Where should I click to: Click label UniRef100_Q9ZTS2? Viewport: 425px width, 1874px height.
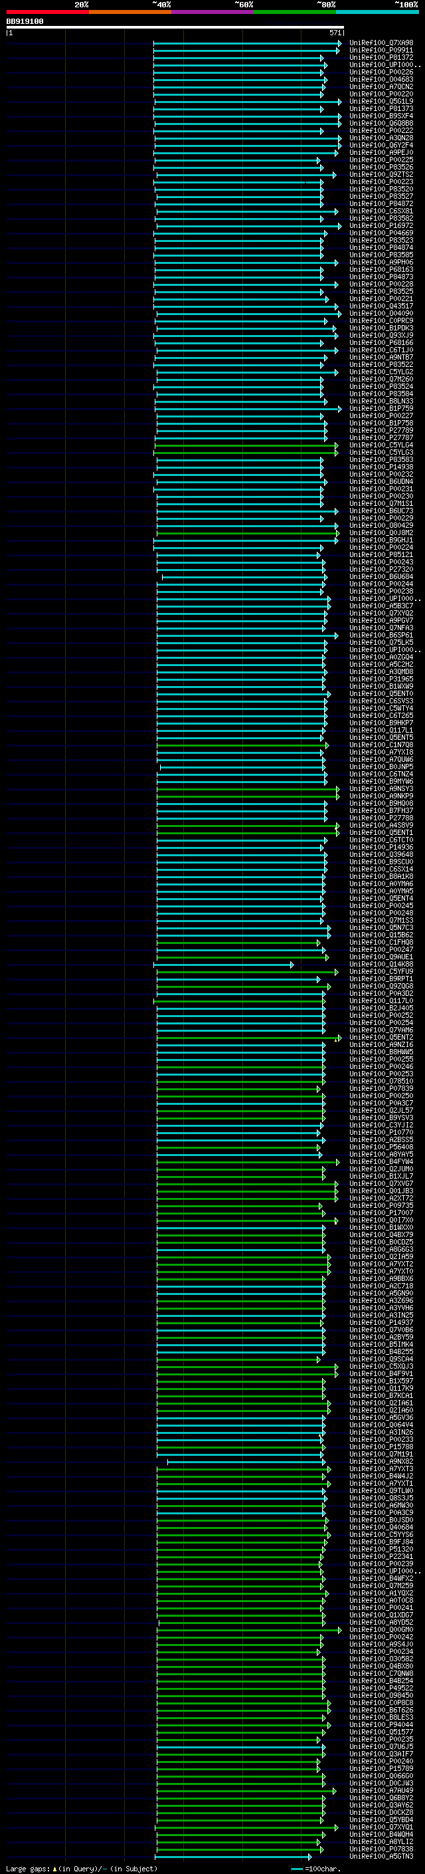tap(381, 175)
